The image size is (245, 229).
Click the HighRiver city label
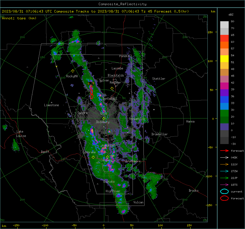pyautogui.click(x=113, y=191)
